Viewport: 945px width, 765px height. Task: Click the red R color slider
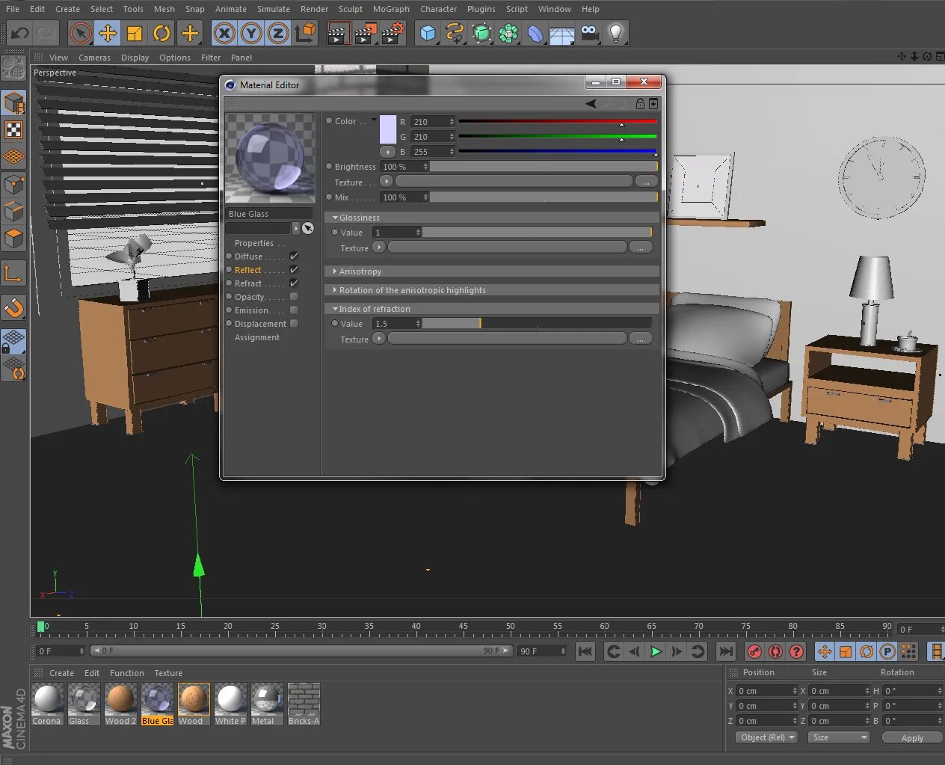click(558, 121)
